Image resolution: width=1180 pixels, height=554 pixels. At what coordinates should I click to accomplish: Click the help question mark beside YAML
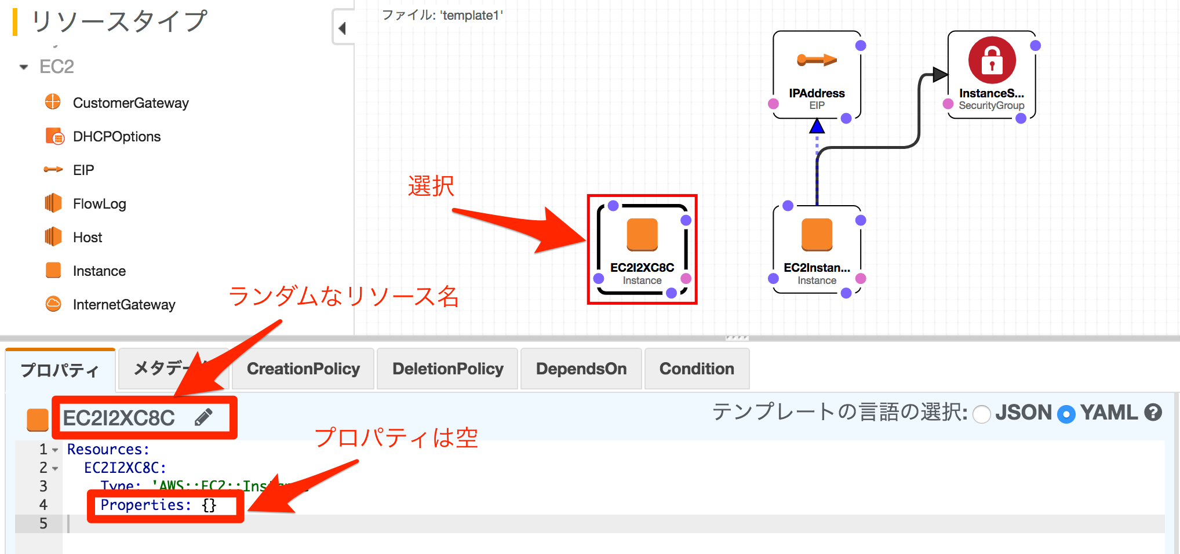click(x=1153, y=413)
